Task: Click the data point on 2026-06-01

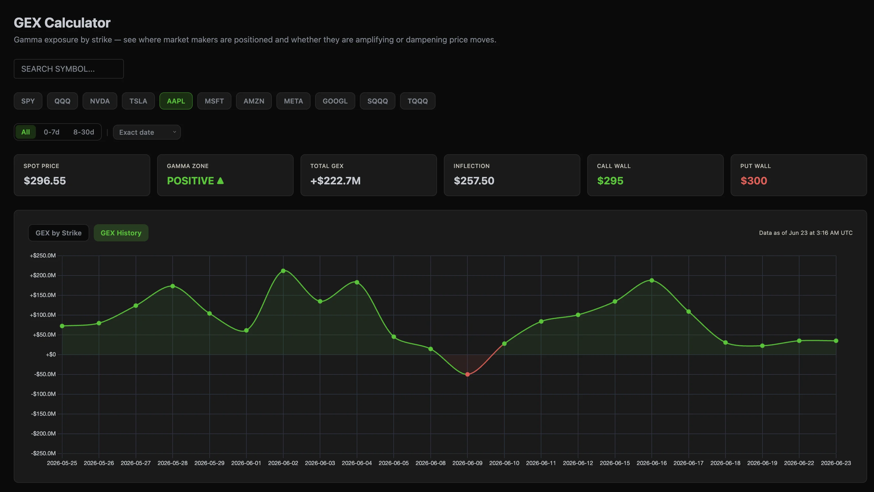Action: tap(246, 331)
